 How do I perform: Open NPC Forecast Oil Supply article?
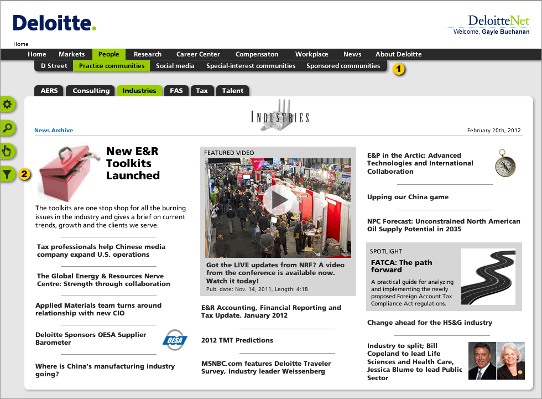444,225
